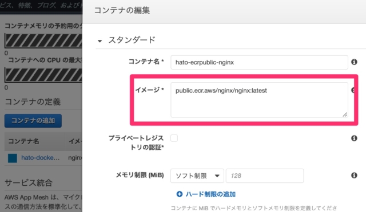Open the ソフト制限 dropdown
This screenshot has height=212, width=366.
point(197,176)
